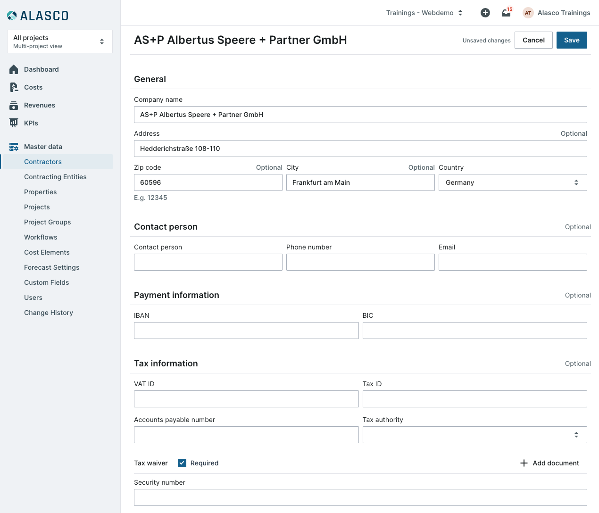Click the Contact person input field
The width and height of the screenshot is (599, 513).
tap(208, 262)
